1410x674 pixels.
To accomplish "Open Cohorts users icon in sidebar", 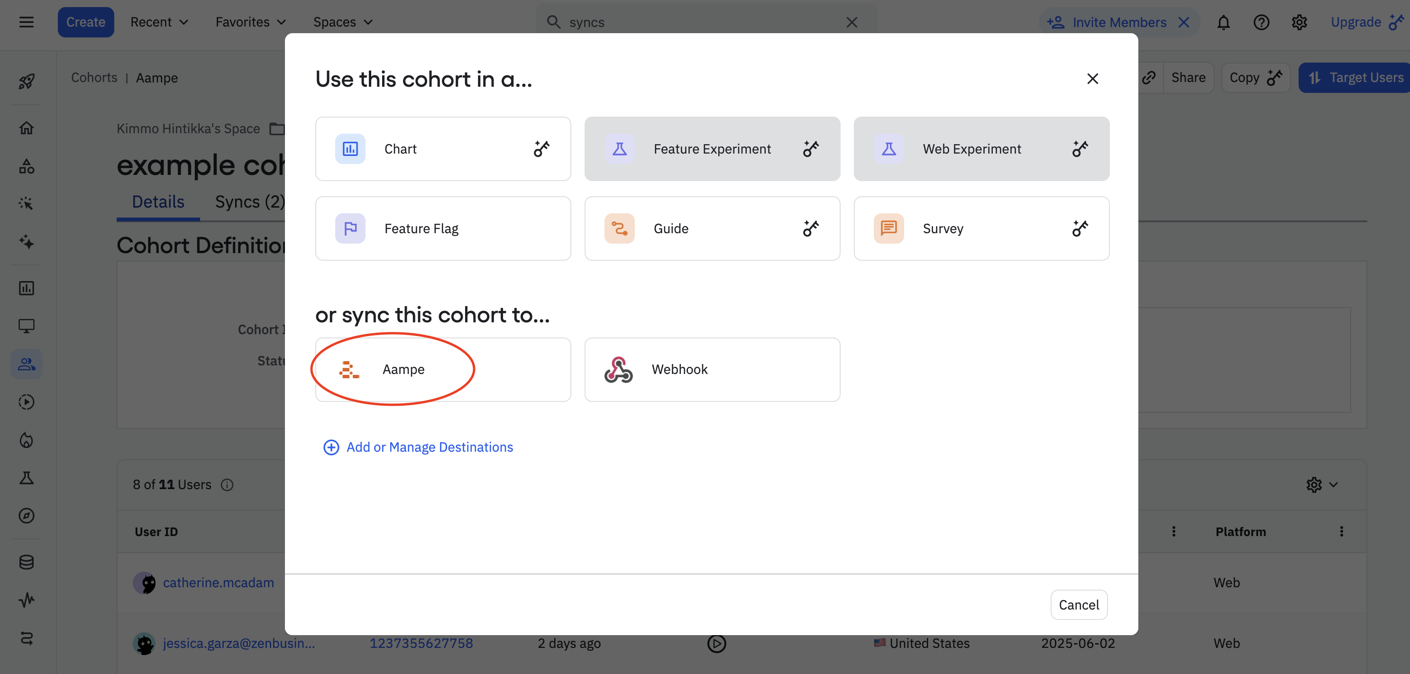I will 26,364.
